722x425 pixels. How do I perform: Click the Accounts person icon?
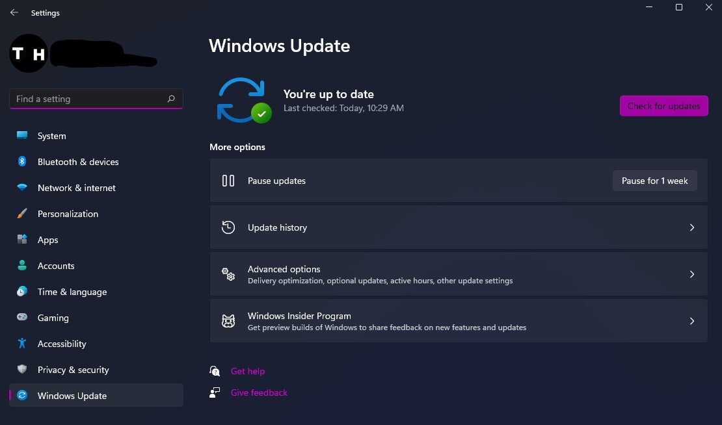click(22, 265)
